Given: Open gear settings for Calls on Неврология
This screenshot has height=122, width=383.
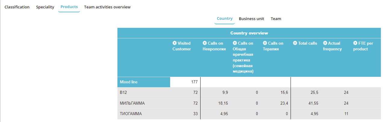Looking at the screenshot, I should click(x=205, y=43).
